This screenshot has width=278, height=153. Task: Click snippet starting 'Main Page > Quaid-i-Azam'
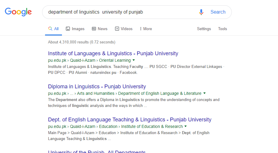(71, 133)
